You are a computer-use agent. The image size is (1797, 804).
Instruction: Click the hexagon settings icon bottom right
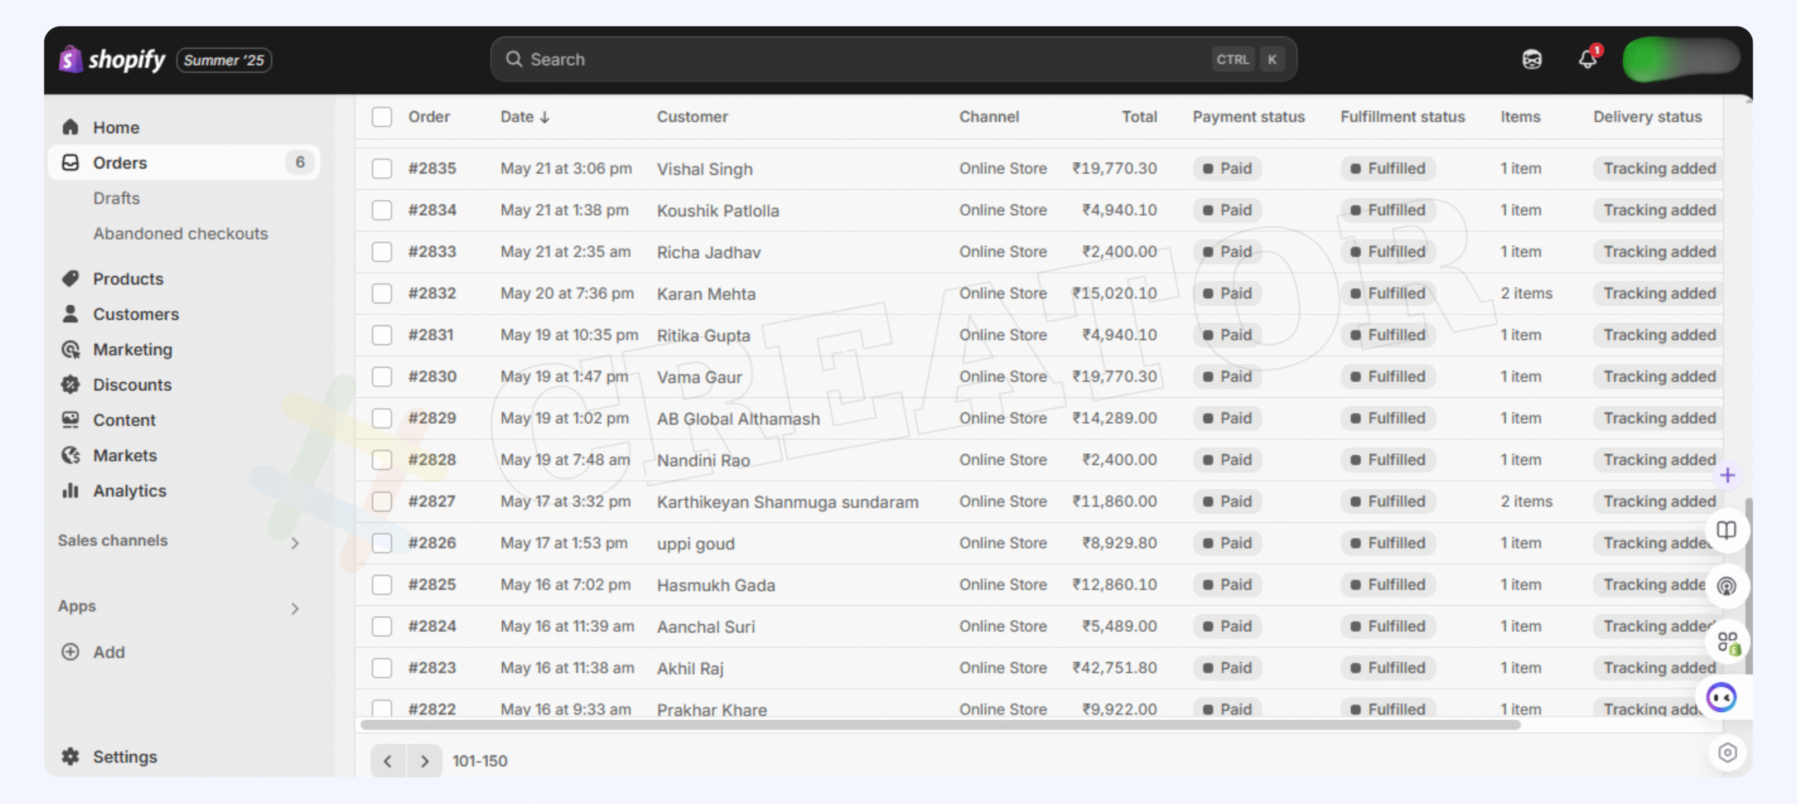[1727, 753]
